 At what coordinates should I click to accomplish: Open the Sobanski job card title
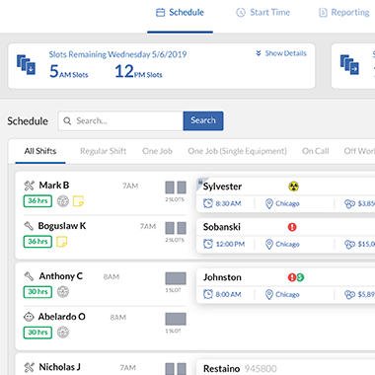tap(222, 227)
